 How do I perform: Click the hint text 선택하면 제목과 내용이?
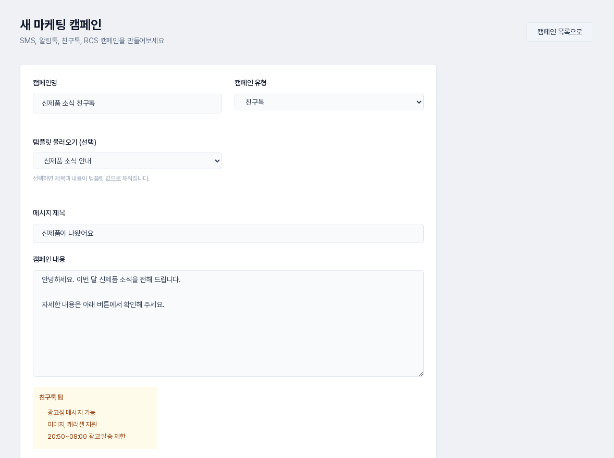(91, 179)
